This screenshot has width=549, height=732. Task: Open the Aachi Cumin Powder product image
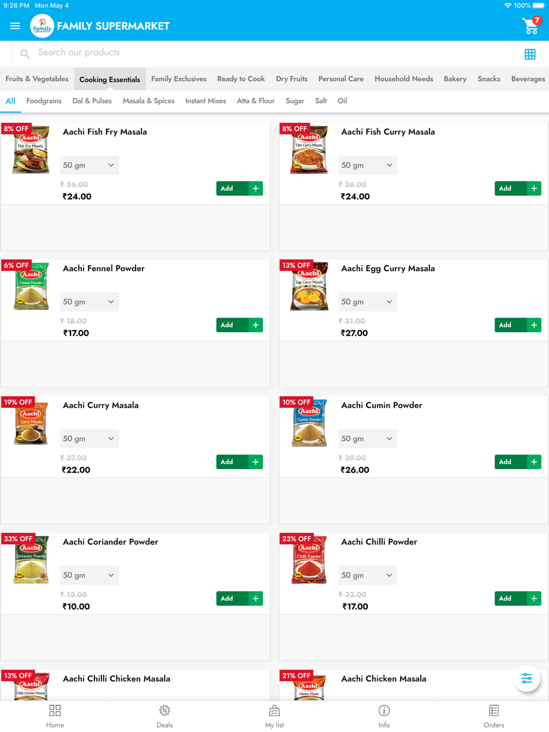pos(309,423)
